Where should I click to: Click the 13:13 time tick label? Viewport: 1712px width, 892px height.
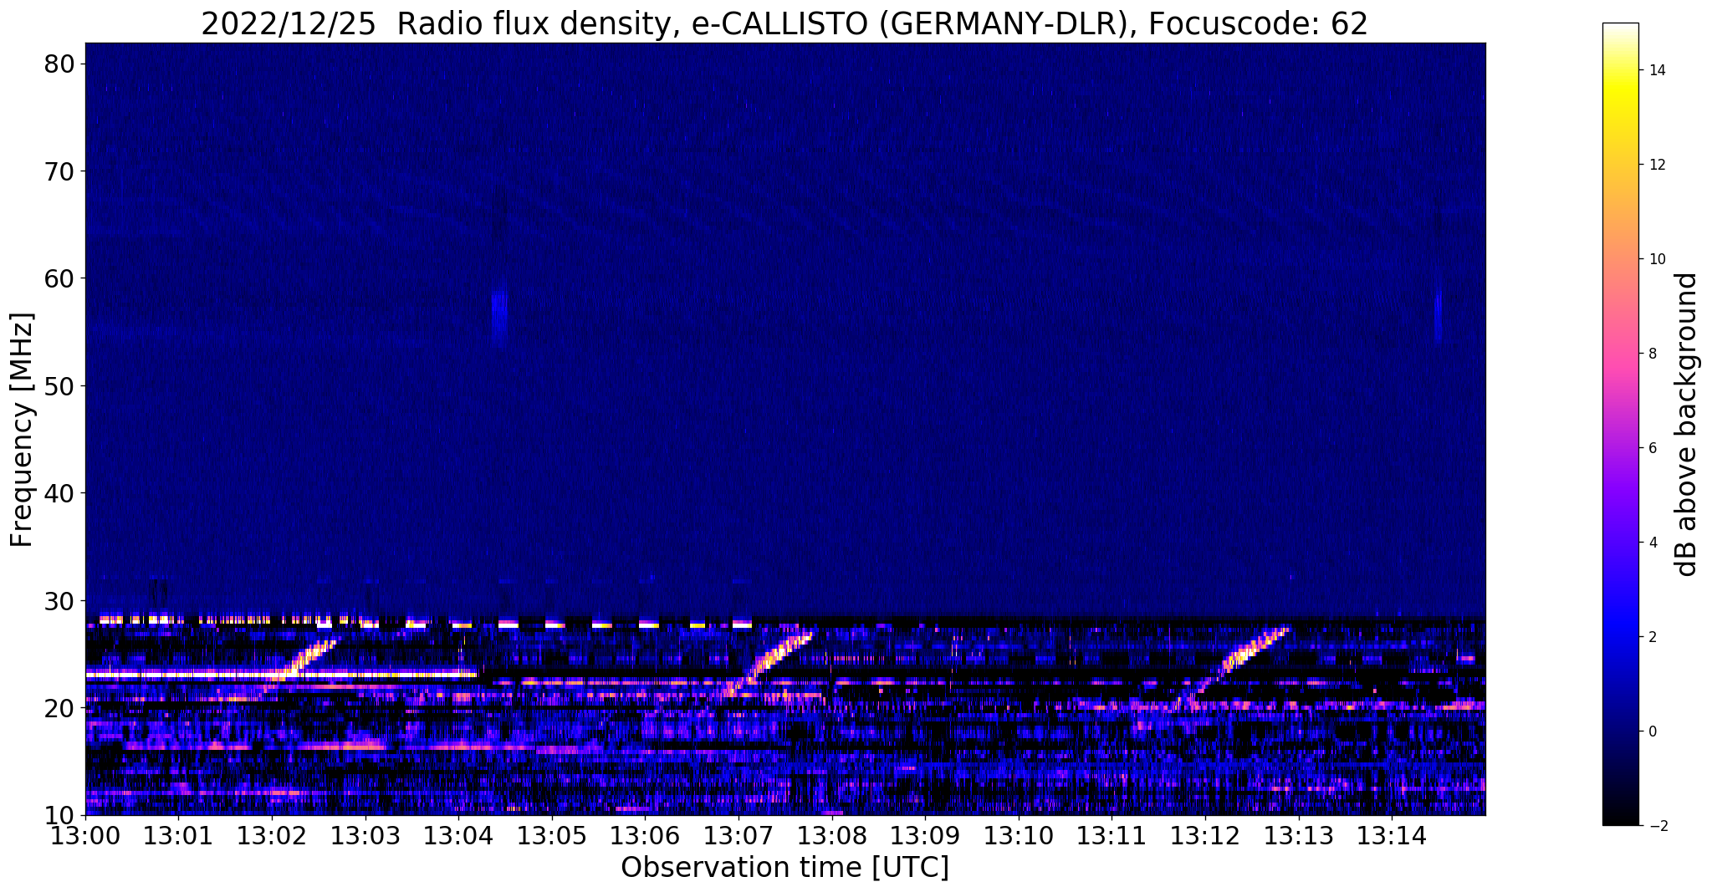coord(1300,835)
